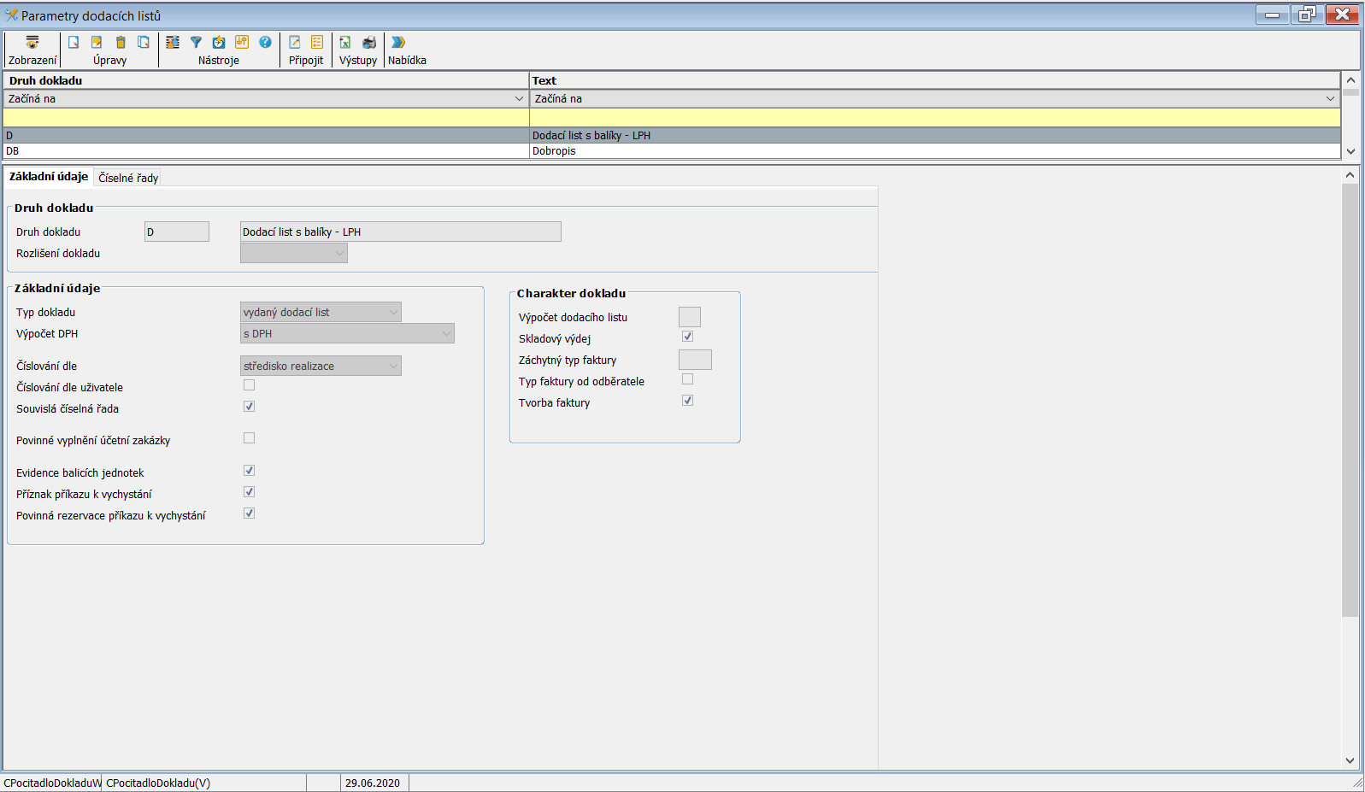Click the Excel export icon
The height and width of the screenshot is (792, 1365).
[345, 43]
